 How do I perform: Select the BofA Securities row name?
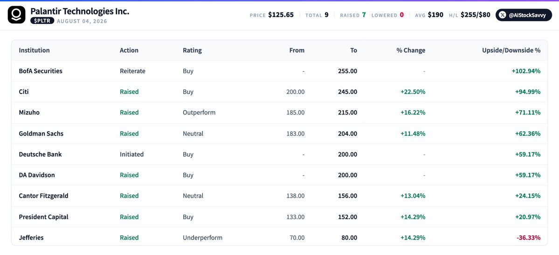click(41, 71)
